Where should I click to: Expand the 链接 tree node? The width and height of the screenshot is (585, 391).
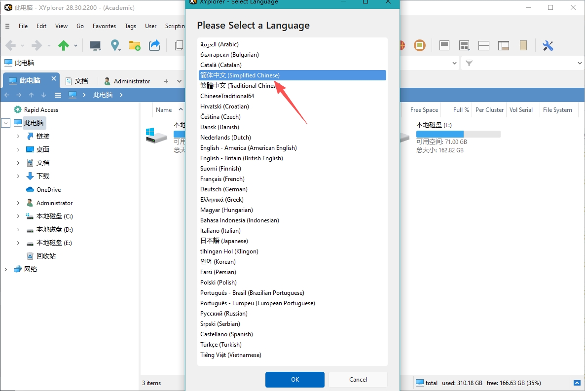coord(18,136)
